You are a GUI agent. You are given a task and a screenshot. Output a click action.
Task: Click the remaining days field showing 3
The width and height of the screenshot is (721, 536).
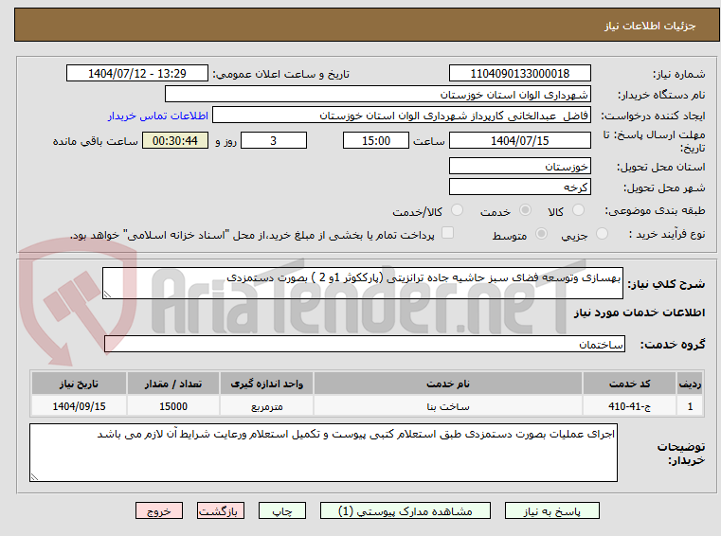point(274,141)
